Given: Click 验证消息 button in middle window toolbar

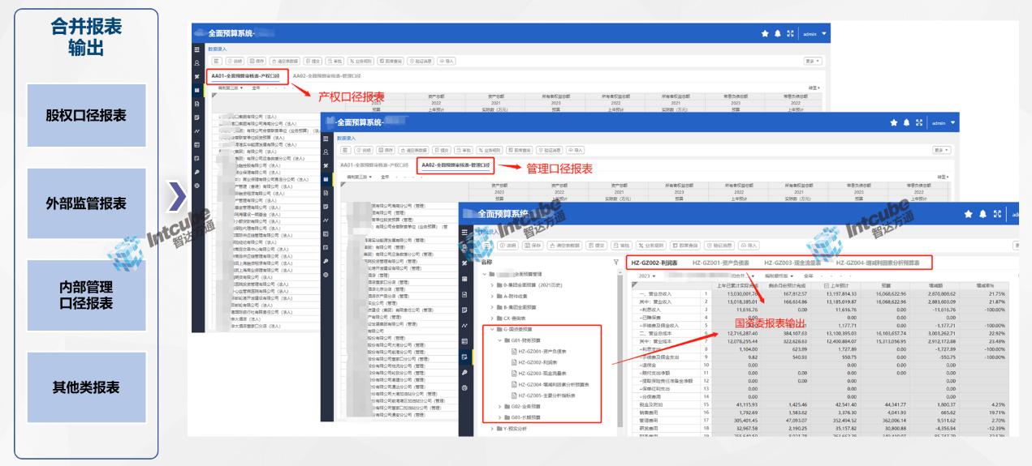Looking at the screenshot, I should [x=549, y=150].
